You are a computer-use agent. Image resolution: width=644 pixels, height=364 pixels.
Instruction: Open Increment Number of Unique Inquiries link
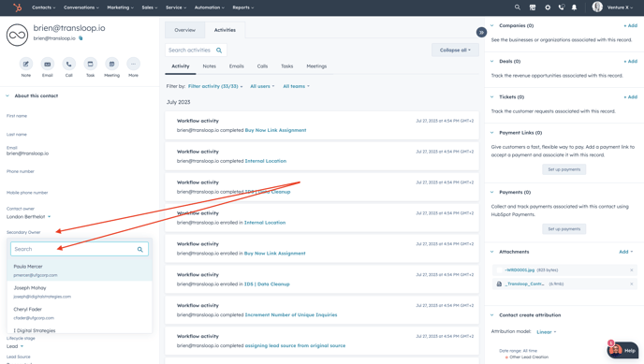(x=291, y=314)
